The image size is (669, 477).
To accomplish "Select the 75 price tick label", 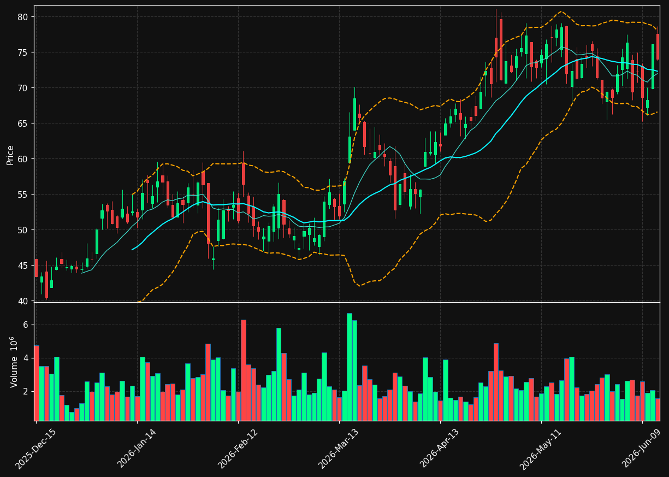I will (23, 52).
